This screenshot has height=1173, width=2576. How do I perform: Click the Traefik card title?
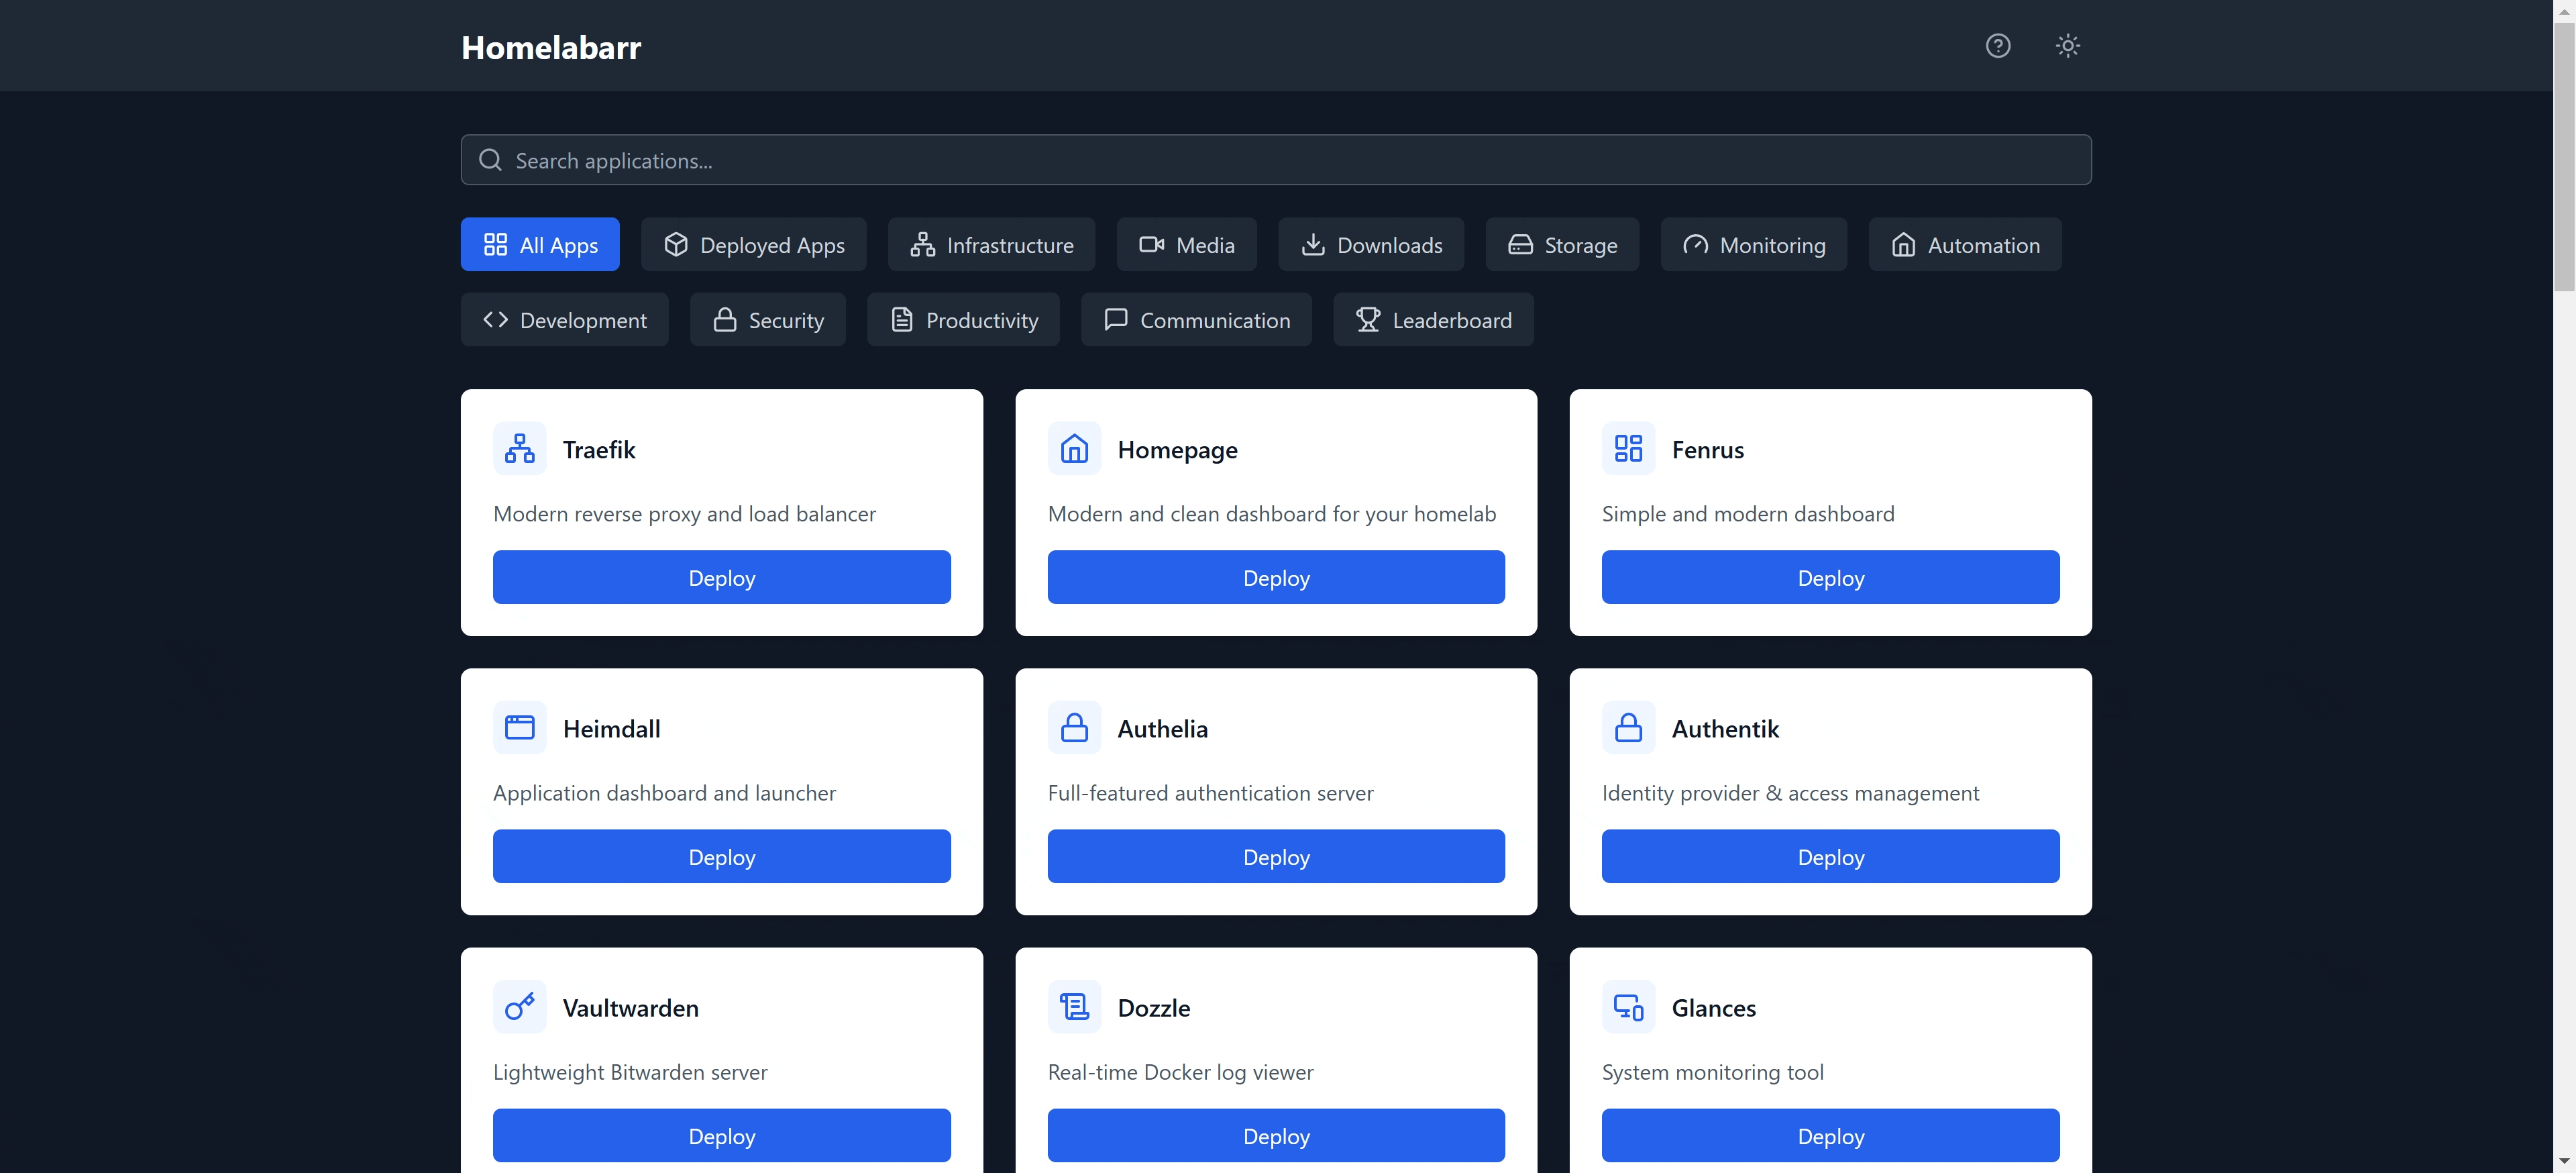(599, 449)
